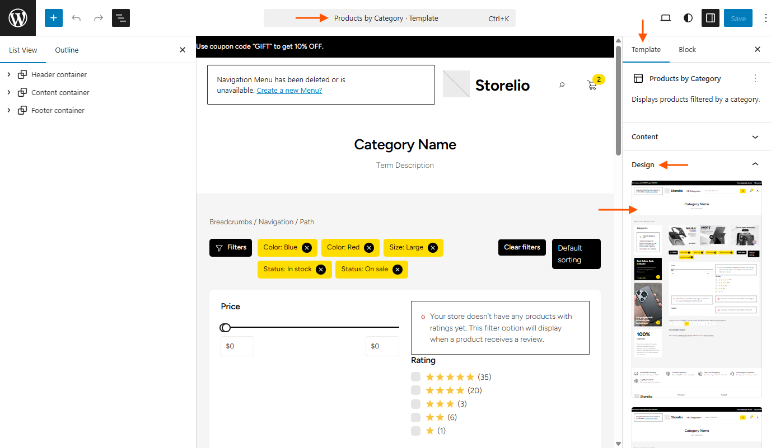
Task: Click the Styles half-circle icon
Action: click(688, 18)
